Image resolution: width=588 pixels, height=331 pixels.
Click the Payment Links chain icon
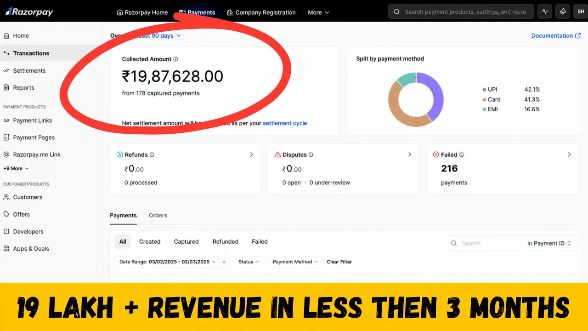6,120
